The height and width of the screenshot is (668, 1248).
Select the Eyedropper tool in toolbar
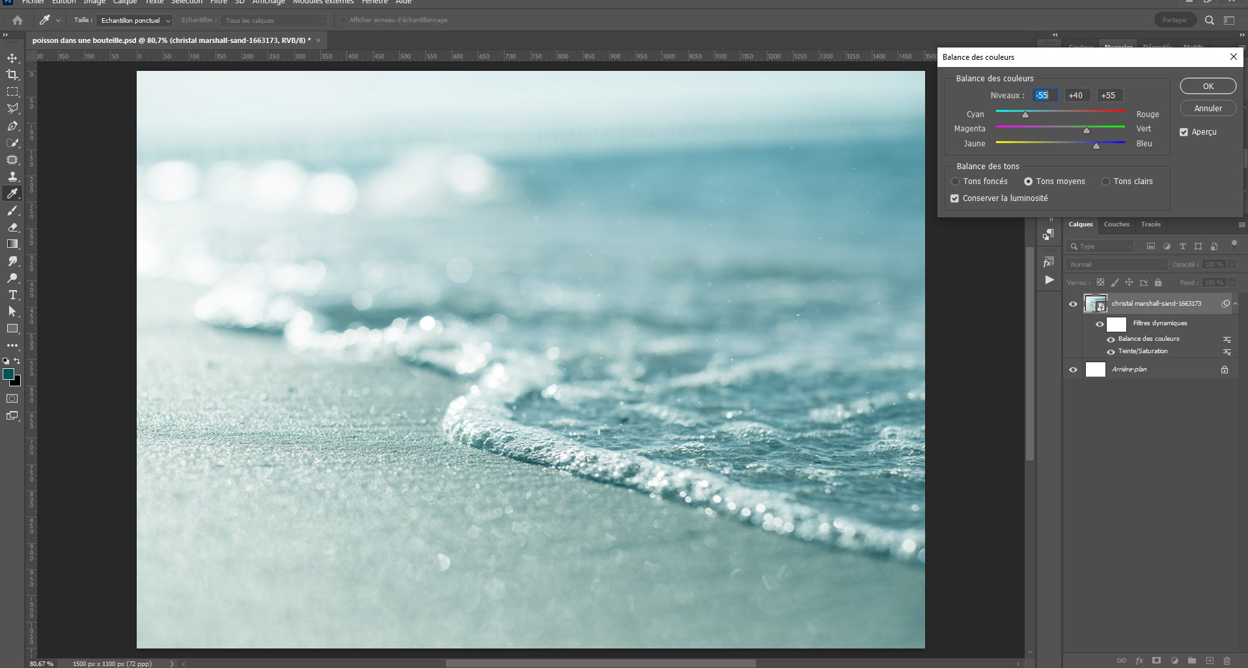pyautogui.click(x=12, y=193)
